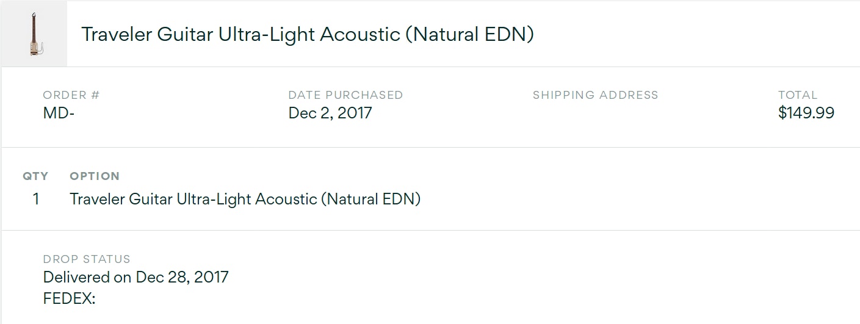Click the OPTION column header

click(x=95, y=176)
